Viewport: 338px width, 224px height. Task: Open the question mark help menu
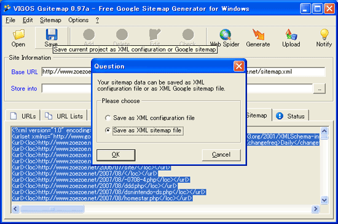click(x=97, y=20)
